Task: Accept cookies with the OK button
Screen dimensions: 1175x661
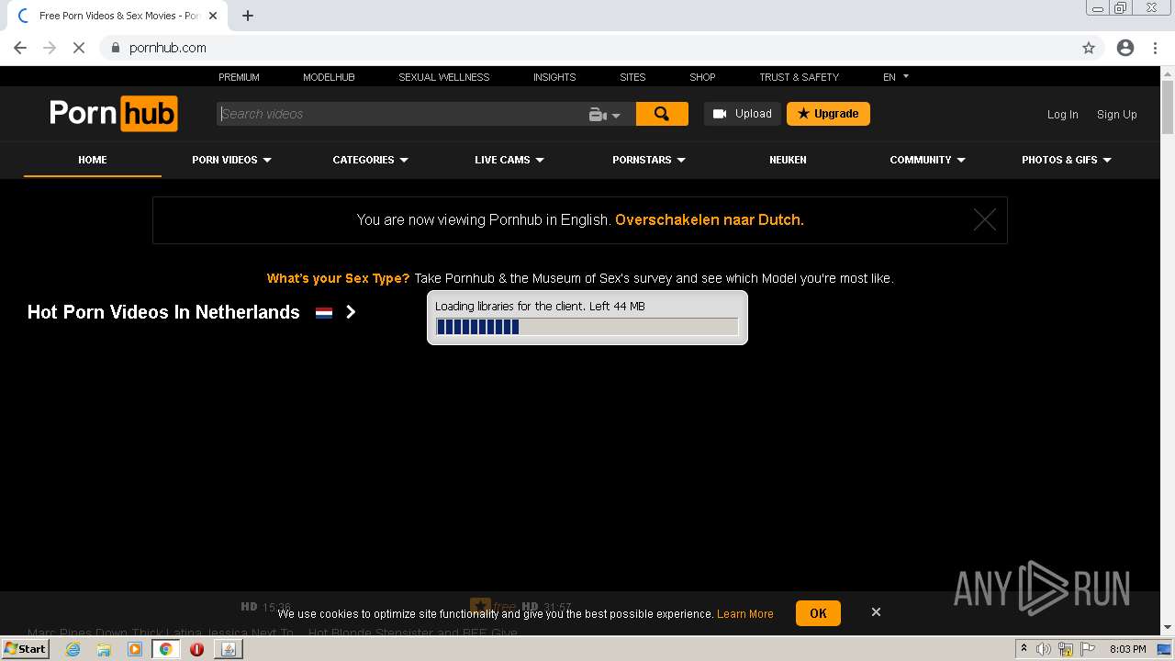Action: point(818,613)
